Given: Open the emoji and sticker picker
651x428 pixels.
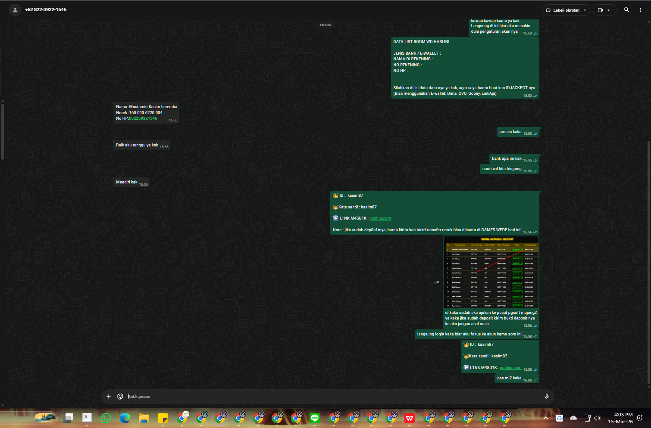Looking at the screenshot, I should 120,397.
